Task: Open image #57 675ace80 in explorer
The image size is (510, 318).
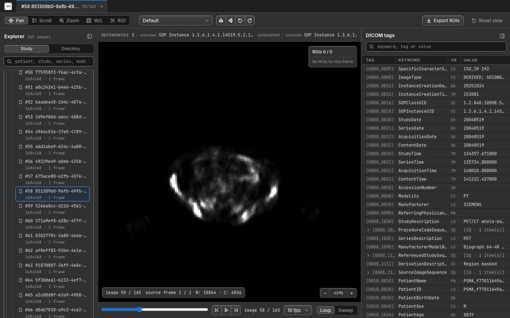Action: pyautogui.click(x=52, y=179)
